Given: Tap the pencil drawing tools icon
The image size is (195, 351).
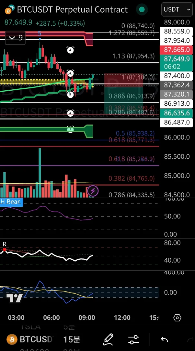Looking at the screenshot, I should pos(108,339).
